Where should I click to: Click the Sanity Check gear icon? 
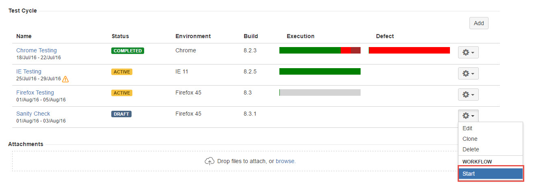468,116
